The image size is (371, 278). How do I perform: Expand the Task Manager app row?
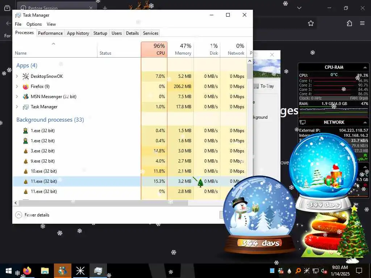pyautogui.click(x=17, y=107)
